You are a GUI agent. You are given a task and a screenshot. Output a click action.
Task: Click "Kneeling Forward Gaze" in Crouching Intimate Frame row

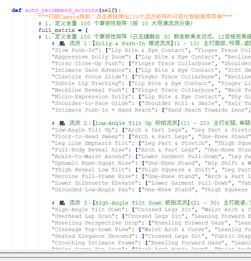(187, 243)
